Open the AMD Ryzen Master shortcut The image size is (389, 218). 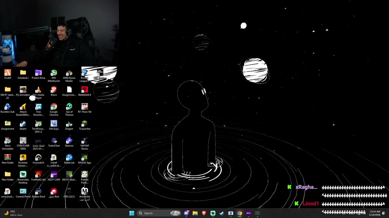tap(69, 76)
